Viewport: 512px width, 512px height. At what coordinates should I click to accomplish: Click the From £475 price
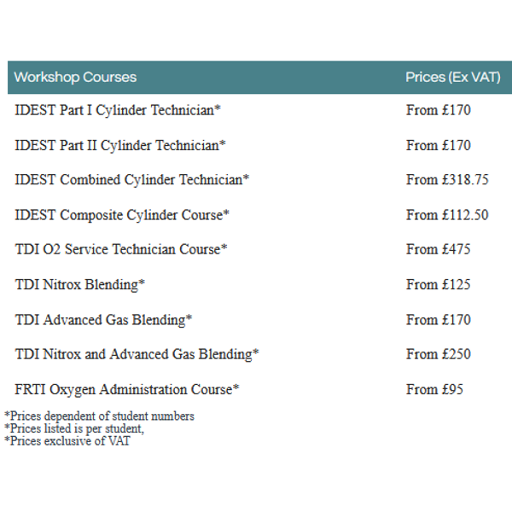439,249
